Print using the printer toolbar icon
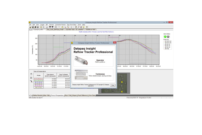202x135 pixels. pyautogui.click(x=38, y=27)
